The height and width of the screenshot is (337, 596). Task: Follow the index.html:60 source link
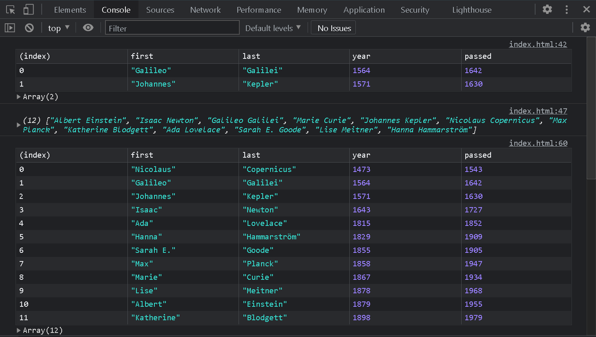[538, 143]
